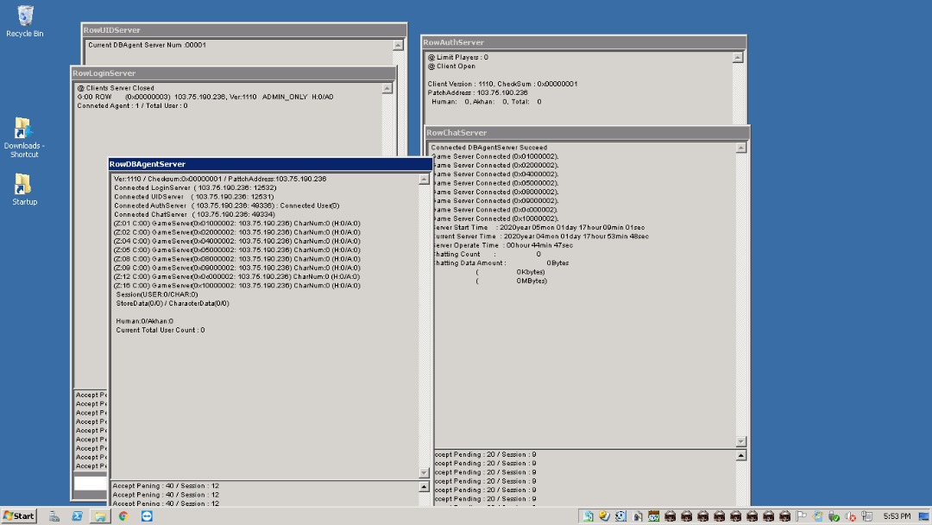
Task: Open the Action Center flag tray icon
Action: pos(801,516)
